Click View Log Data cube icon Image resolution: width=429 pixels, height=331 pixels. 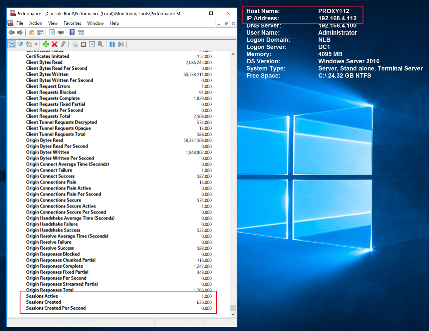20,44
